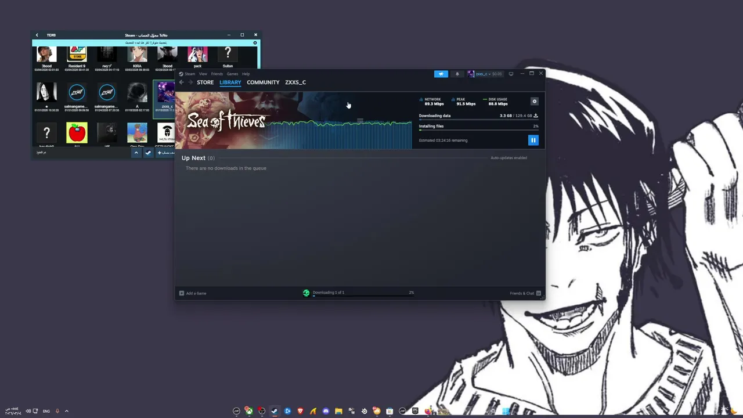
Task: Open Friends & Chat
Action: pyautogui.click(x=525, y=293)
